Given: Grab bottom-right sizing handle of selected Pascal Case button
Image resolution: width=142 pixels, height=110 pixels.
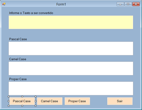Looking at the screenshot, I should [35, 106].
